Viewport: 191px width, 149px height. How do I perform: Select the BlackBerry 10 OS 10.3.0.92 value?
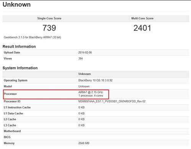95,80
